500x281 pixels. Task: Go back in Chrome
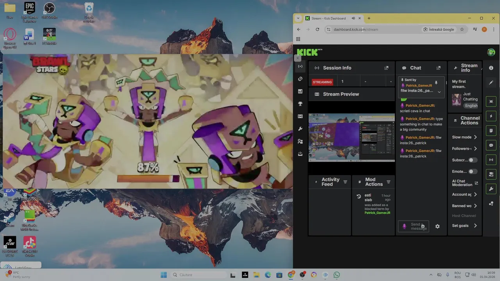[x=298, y=29]
